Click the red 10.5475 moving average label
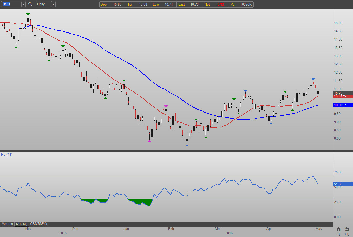Viewport: 353px width, 237px height. [x=343, y=97]
